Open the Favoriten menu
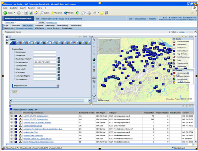This screenshot has width=198, height=151. (x=32, y=8)
